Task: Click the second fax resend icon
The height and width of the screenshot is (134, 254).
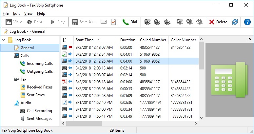Action: click(157, 22)
